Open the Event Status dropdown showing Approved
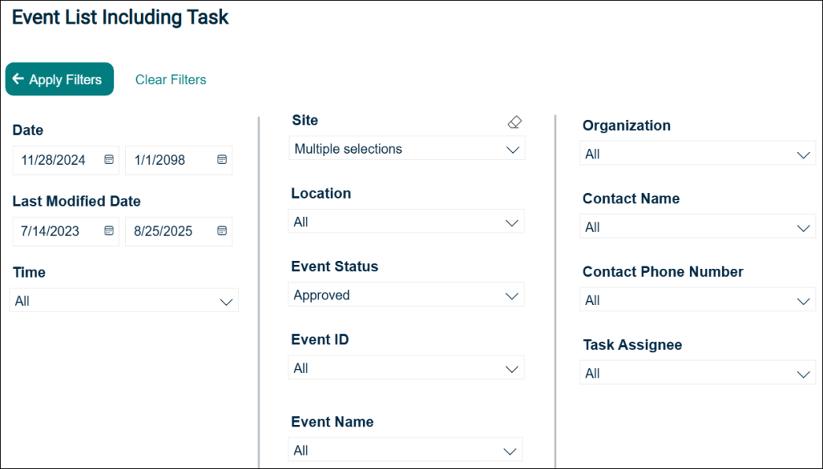 tap(406, 295)
